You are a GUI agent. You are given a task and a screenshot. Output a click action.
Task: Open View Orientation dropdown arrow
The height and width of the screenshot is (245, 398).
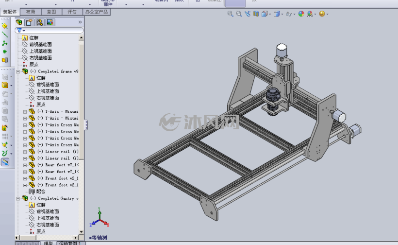click(270, 14)
